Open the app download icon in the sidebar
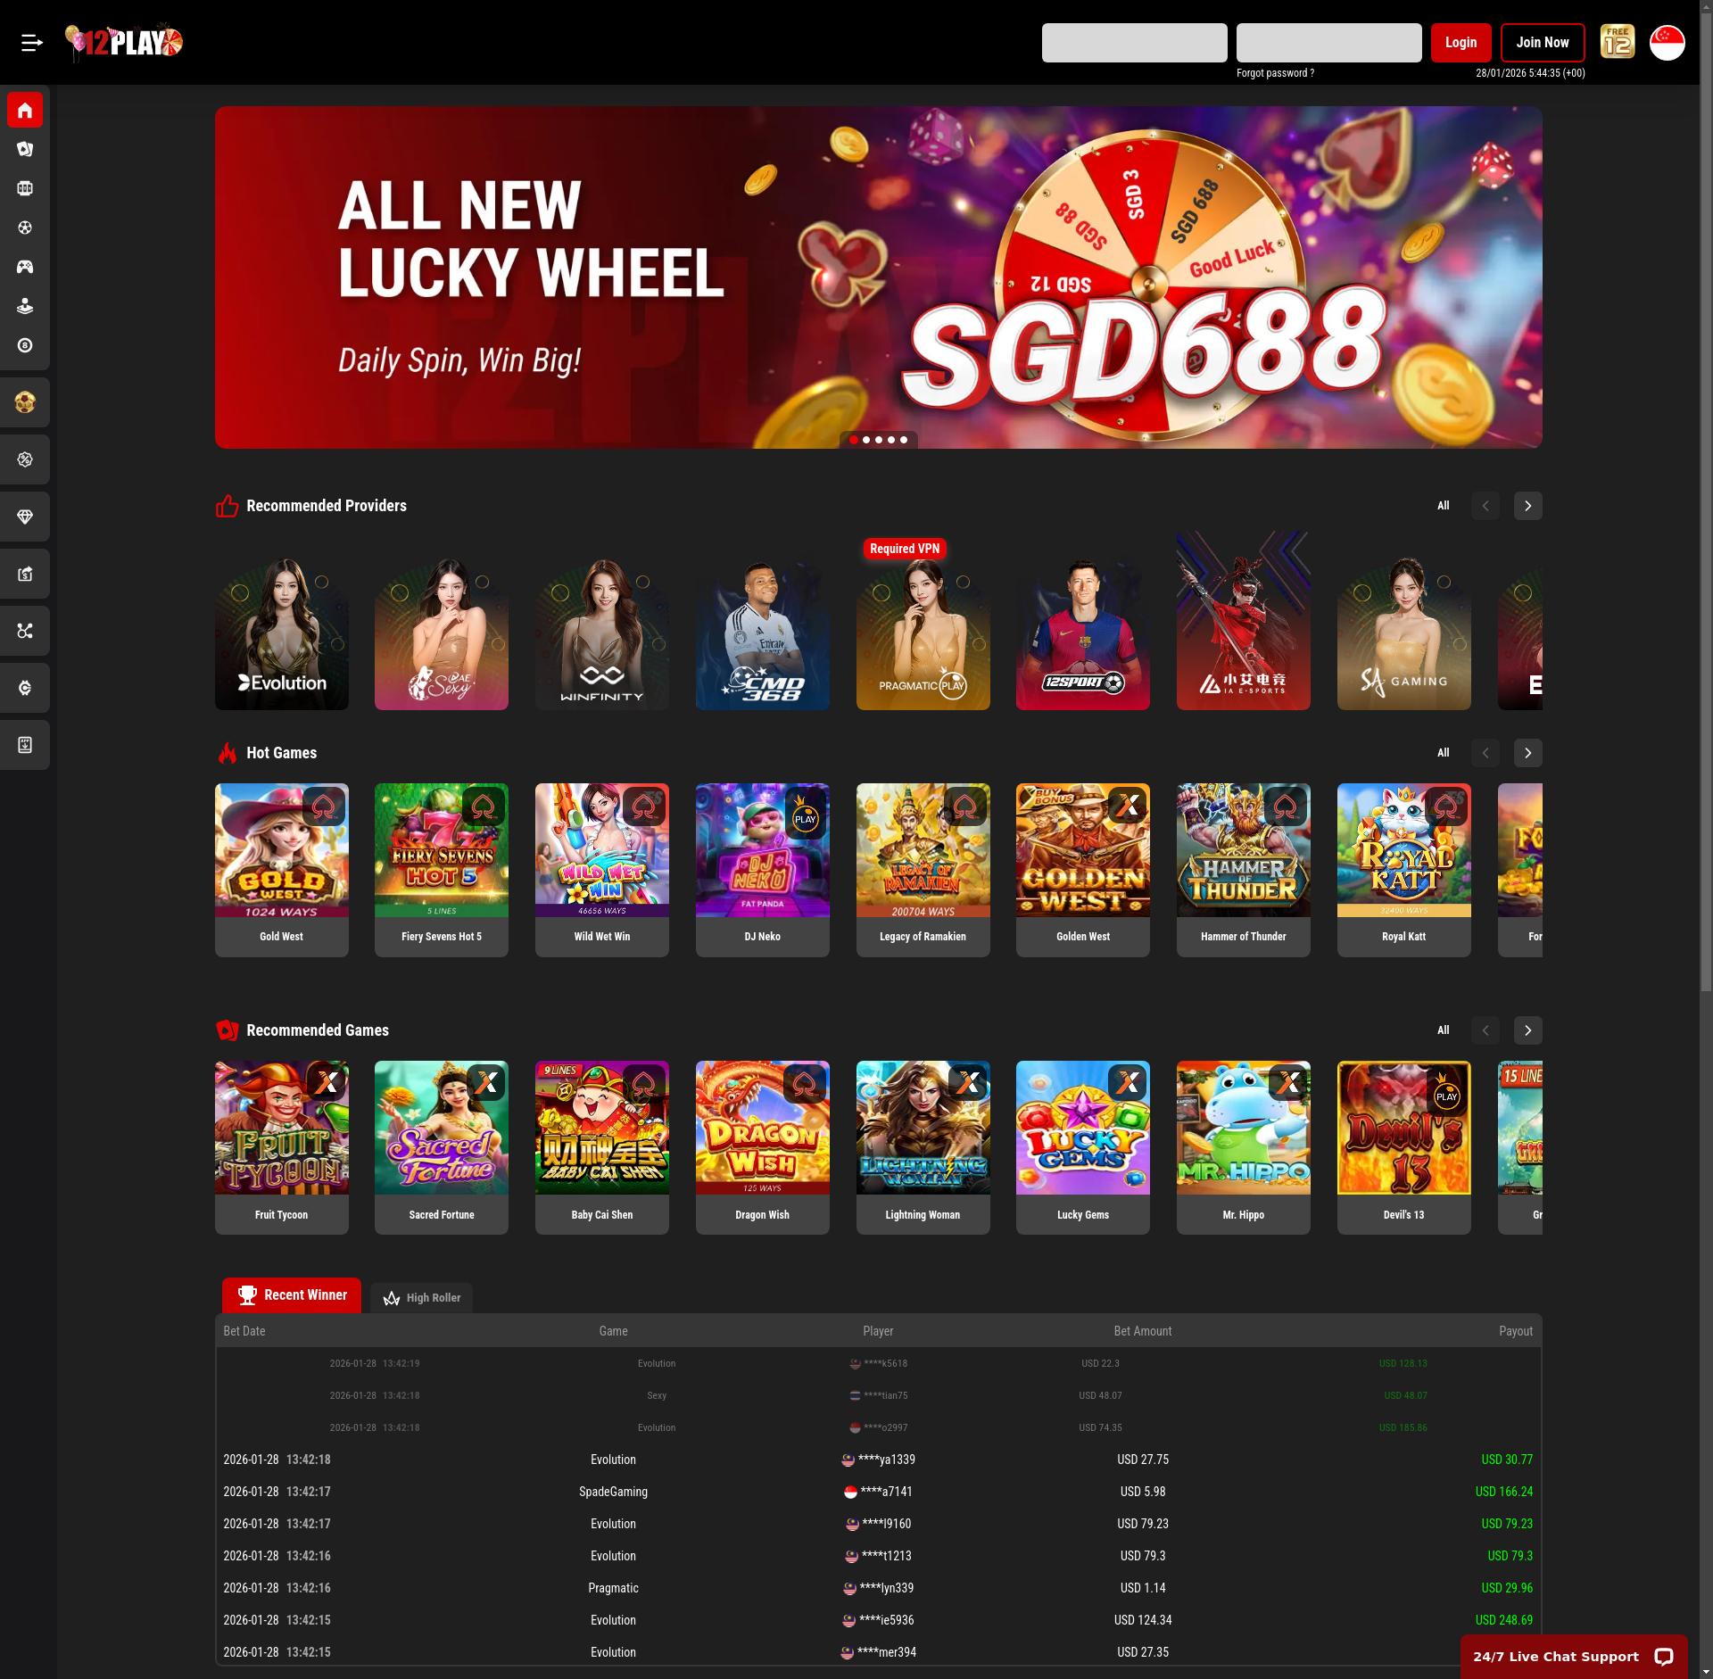 click(x=25, y=745)
